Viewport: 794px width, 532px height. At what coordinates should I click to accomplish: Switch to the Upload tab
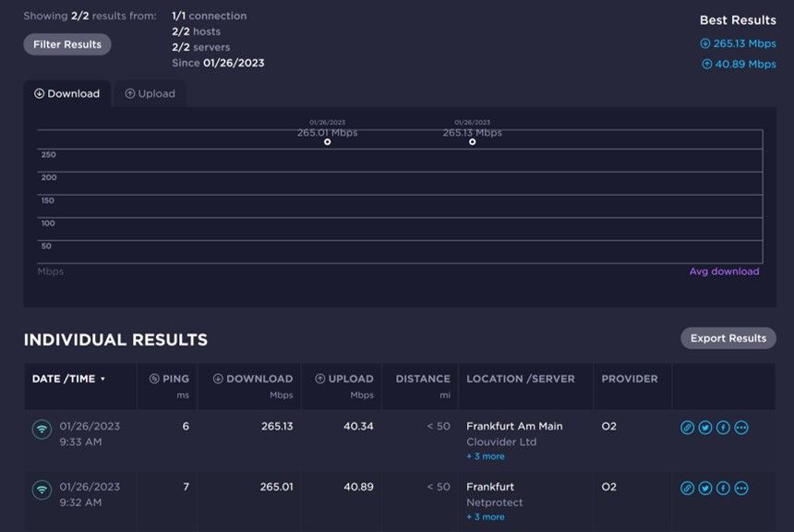coord(150,93)
